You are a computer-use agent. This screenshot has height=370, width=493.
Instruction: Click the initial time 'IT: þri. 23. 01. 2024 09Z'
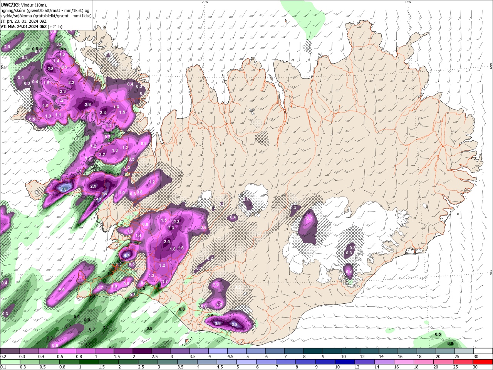tap(23, 21)
